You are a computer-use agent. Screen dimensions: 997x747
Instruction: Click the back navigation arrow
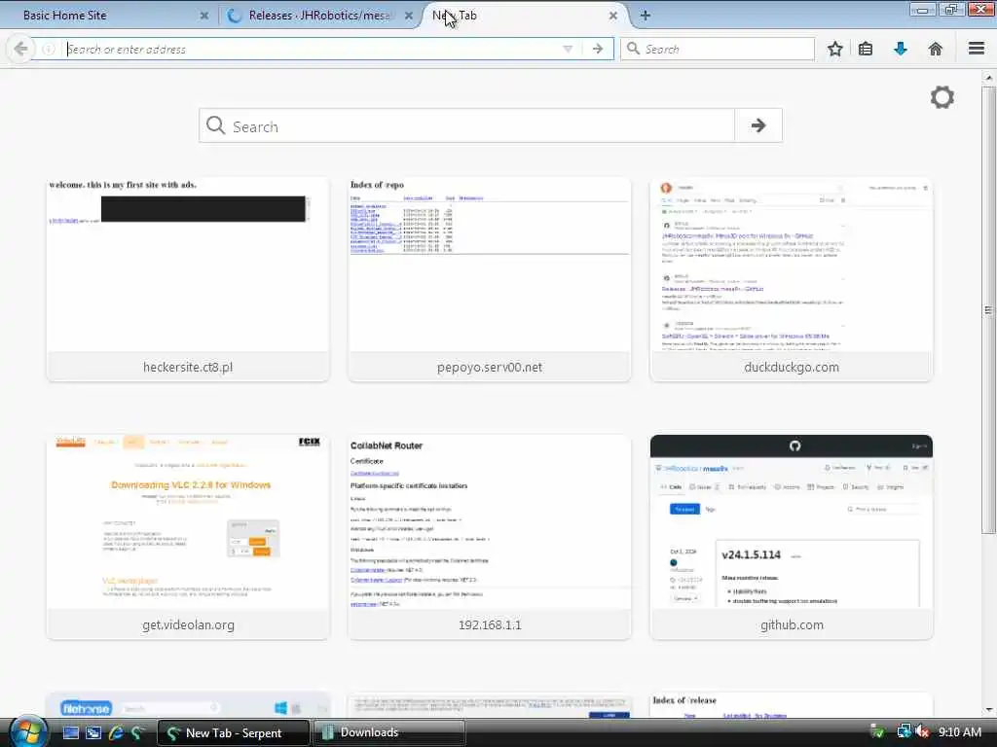pyautogui.click(x=21, y=49)
